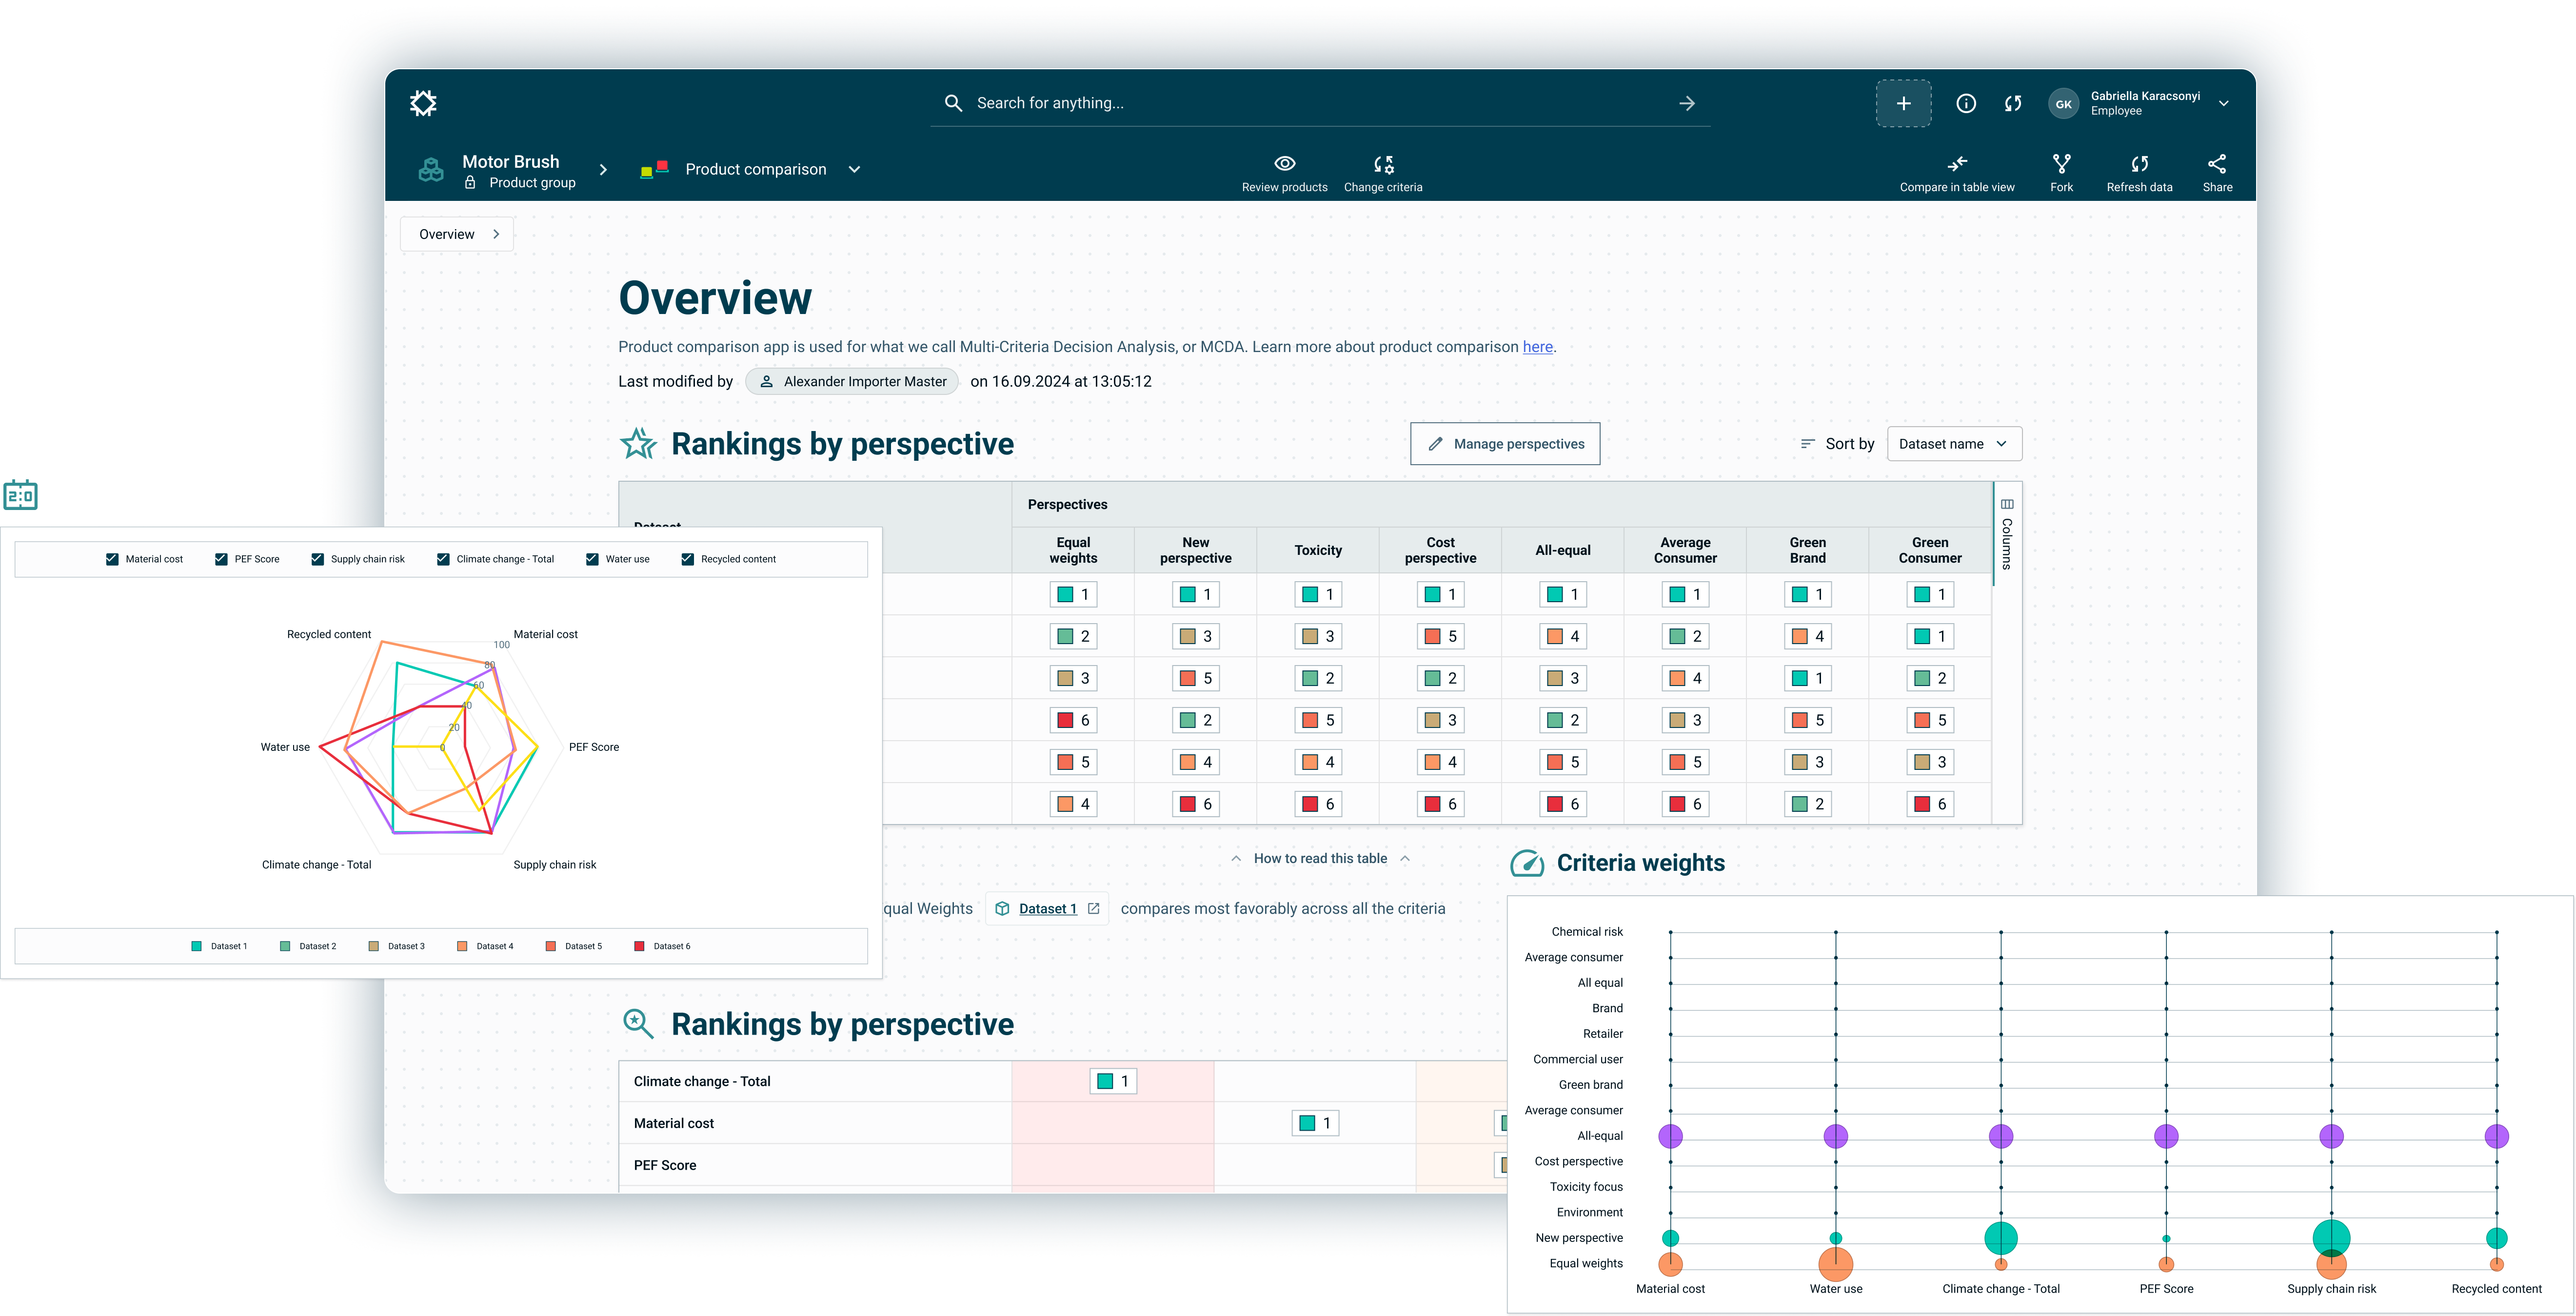The image size is (2576, 1316).
Task: Share the comparison
Action: [x=2217, y=173]
